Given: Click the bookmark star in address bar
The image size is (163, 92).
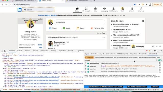Looking at the screenshot, I should point(135,5).
